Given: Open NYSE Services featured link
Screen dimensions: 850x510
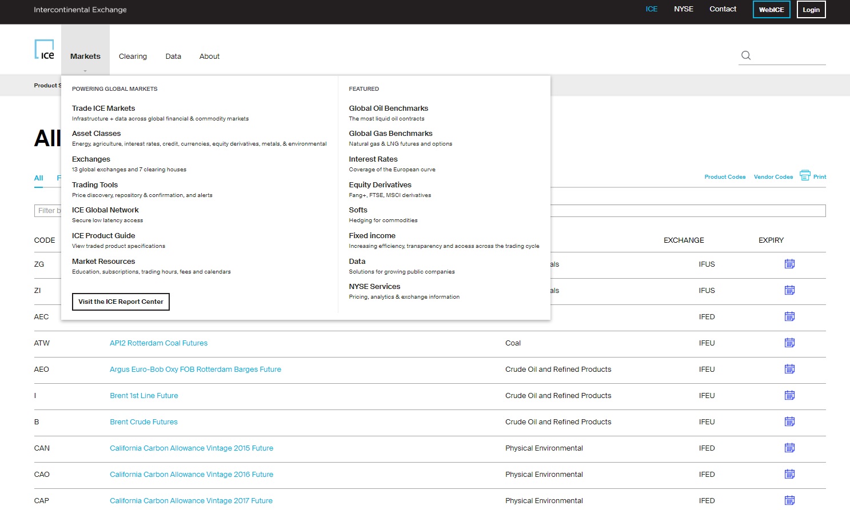Looking at the screenshot, I should 374,286.
